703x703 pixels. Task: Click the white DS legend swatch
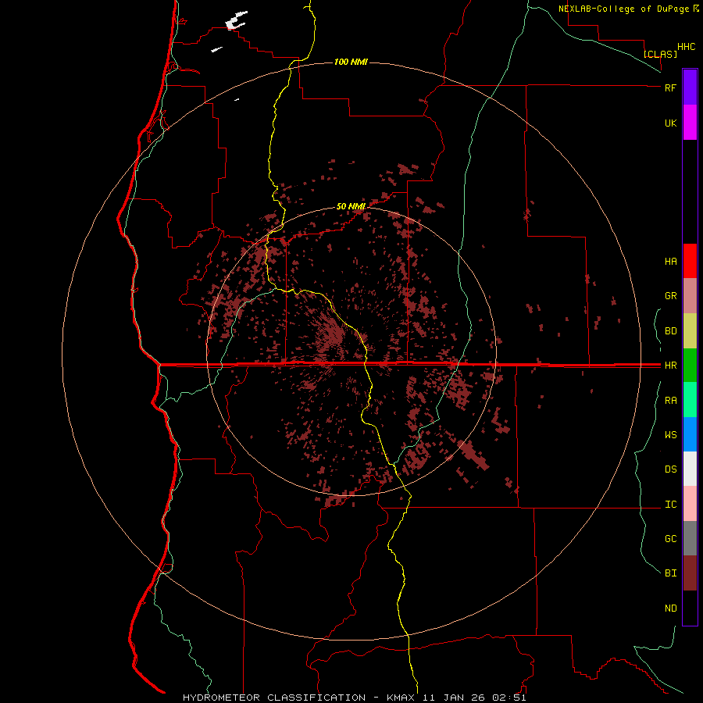pos(690,469)
